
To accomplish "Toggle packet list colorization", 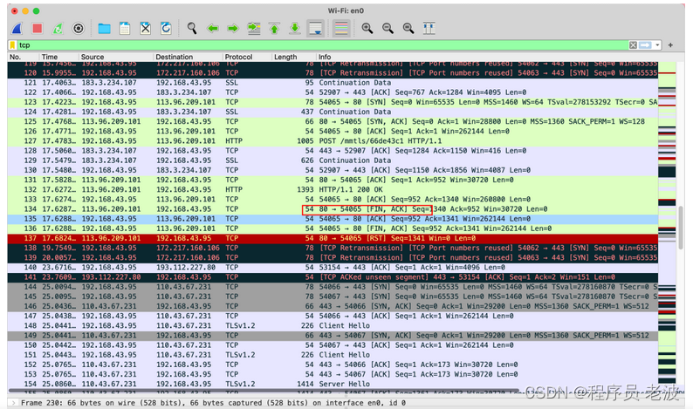I will click(341, 29).
